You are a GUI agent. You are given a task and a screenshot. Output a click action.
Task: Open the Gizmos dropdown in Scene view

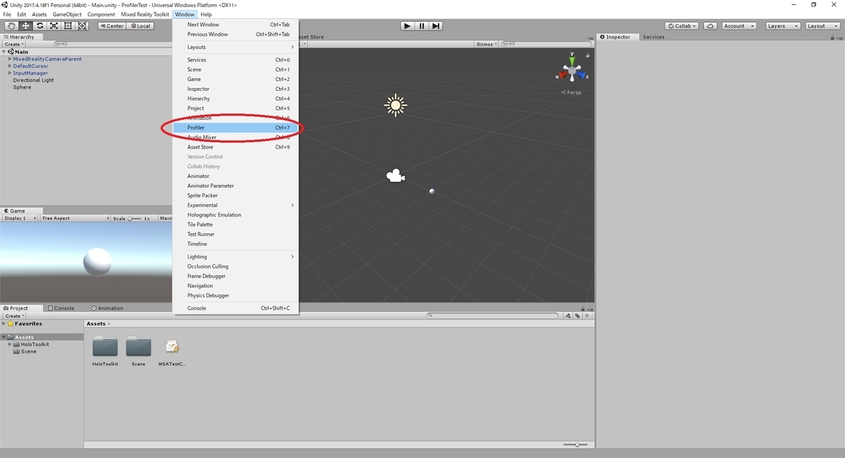tap(486, 44)
